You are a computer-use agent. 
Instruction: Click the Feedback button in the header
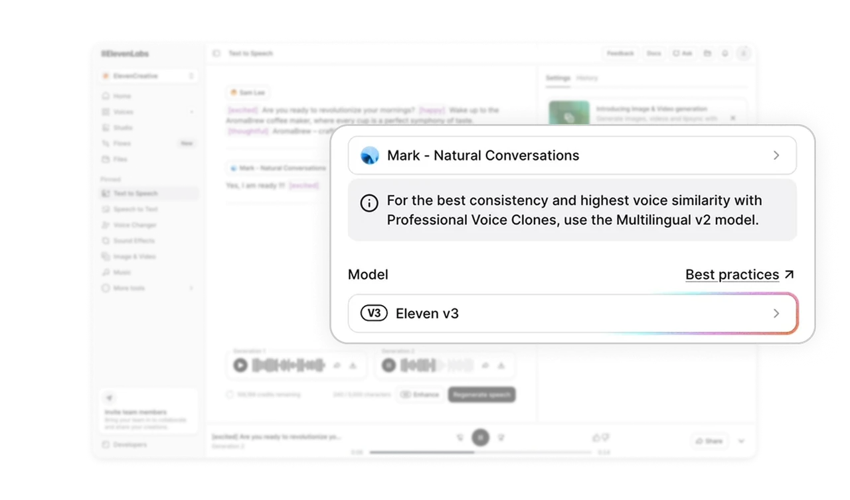coord(620,54)
